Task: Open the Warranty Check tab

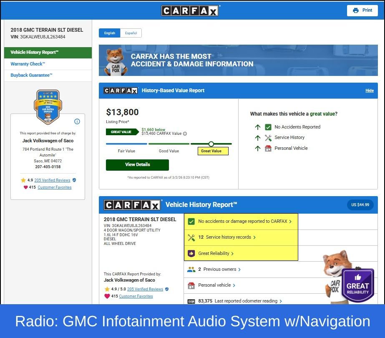Action: 28,64
